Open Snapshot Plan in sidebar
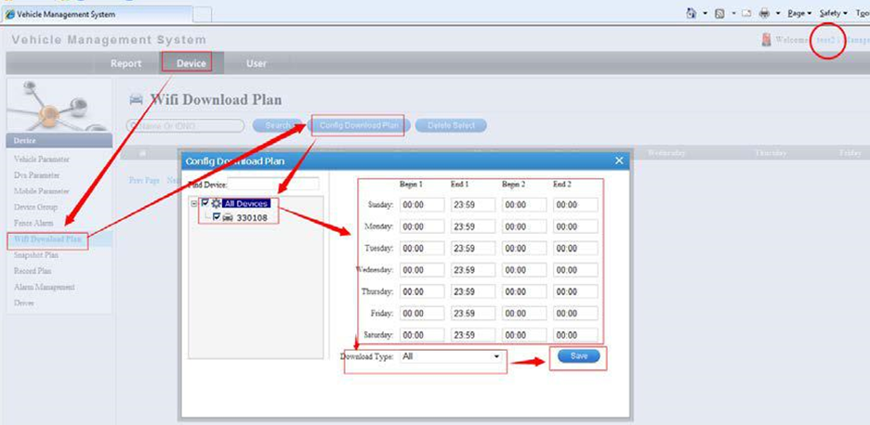 pos(36,255)
